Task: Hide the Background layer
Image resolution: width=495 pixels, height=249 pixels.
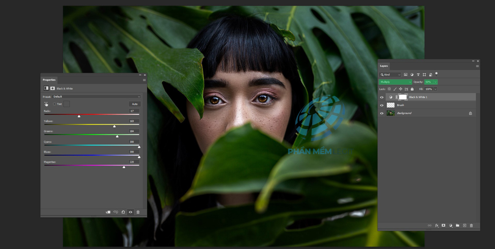Action: 382,113
